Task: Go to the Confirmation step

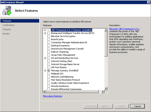Action: [9, 25]
